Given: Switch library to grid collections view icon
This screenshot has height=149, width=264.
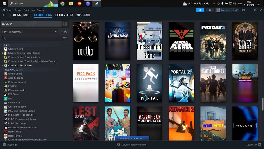Looking at the screenshot, I should [65, 24].
